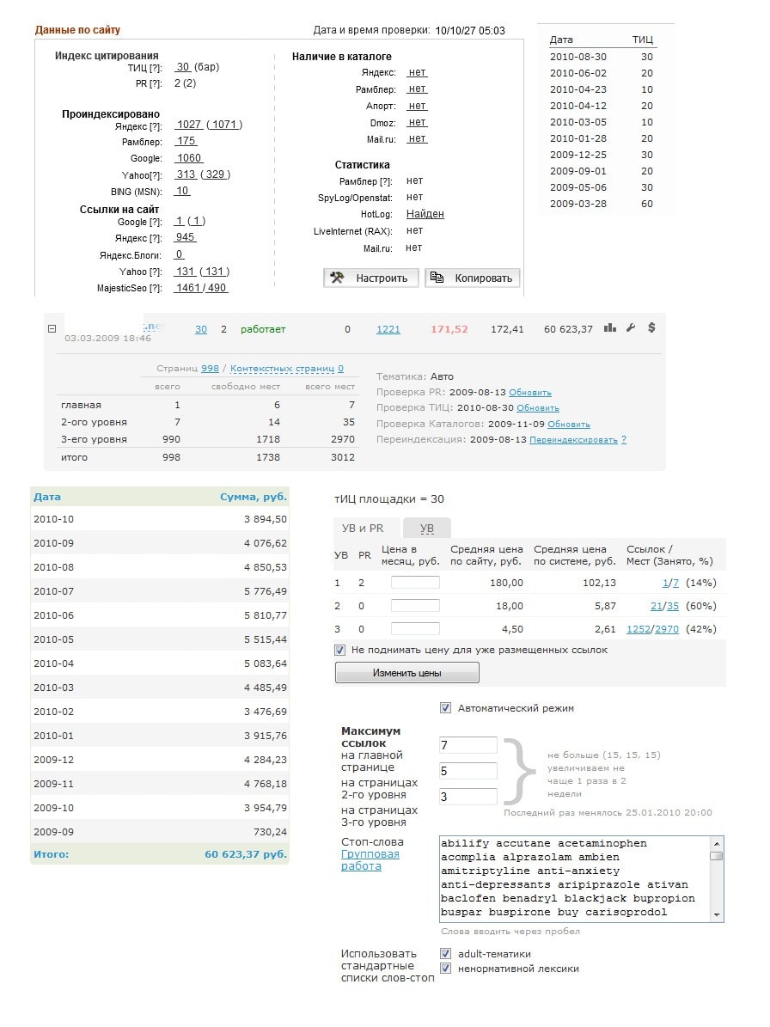Toggle the Автоматический режим checkbox
770x1027 pixels.
tap(445, 708)
